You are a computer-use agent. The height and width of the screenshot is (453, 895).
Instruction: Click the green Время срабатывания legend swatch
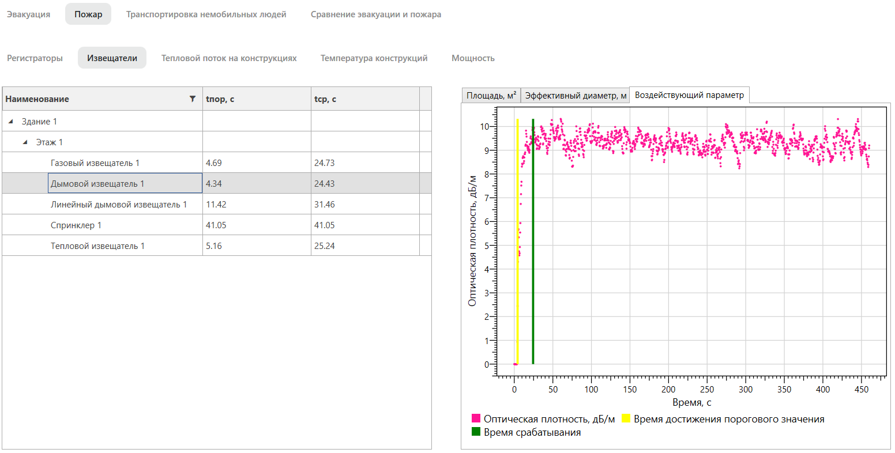coord(476,432)
